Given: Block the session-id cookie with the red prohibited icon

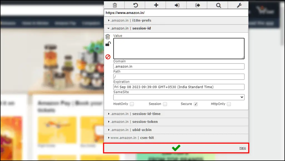Looking at the screenshot, I should (x=108, y=57).
